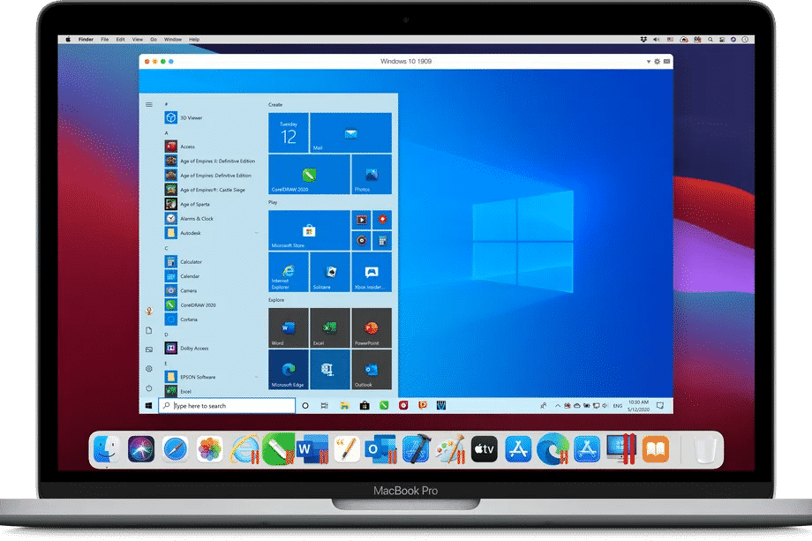Image resolution: width=812 pixels, height=541 pixels.
Task: Open Alarms & Clock in the app list
Action: coord(190,219)
